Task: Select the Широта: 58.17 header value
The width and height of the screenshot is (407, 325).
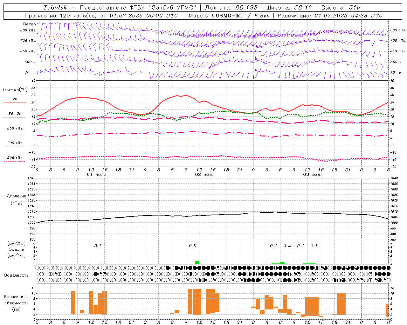Action: click(x=289, y=8)
